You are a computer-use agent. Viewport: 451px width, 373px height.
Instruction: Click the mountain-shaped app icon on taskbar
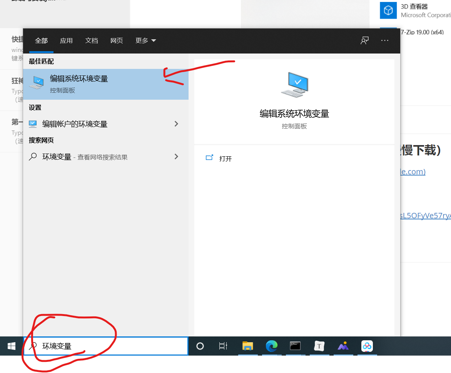[x=343, y=346]
